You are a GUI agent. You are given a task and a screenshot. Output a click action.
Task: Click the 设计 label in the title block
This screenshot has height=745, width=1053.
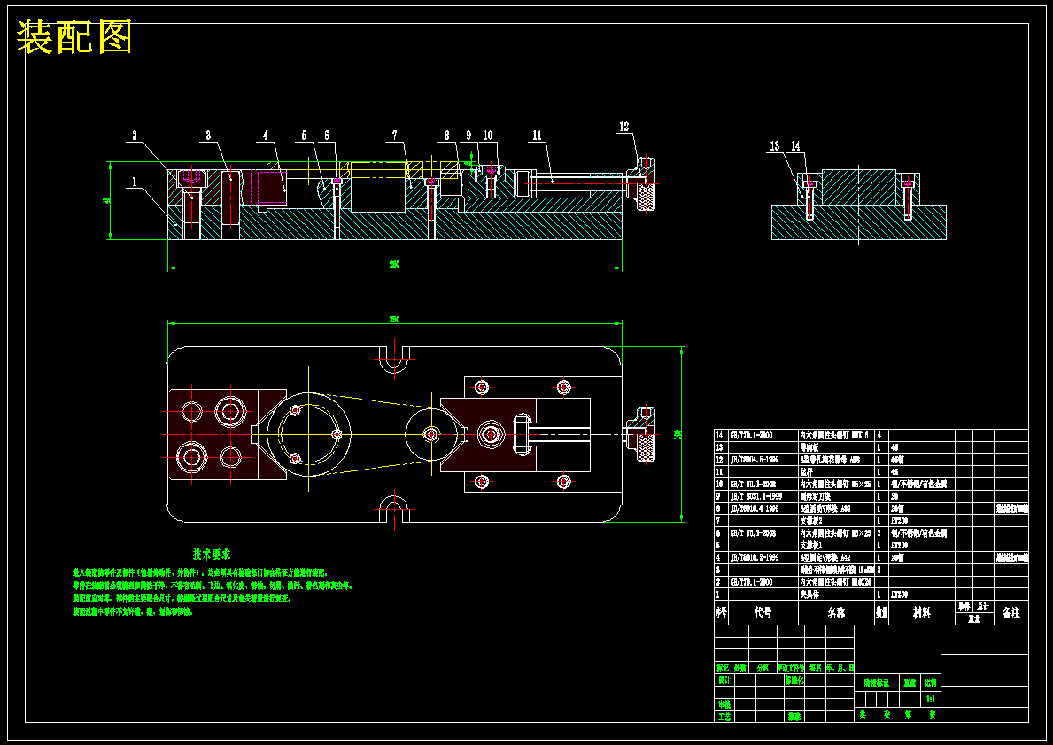tap(724, 679)
